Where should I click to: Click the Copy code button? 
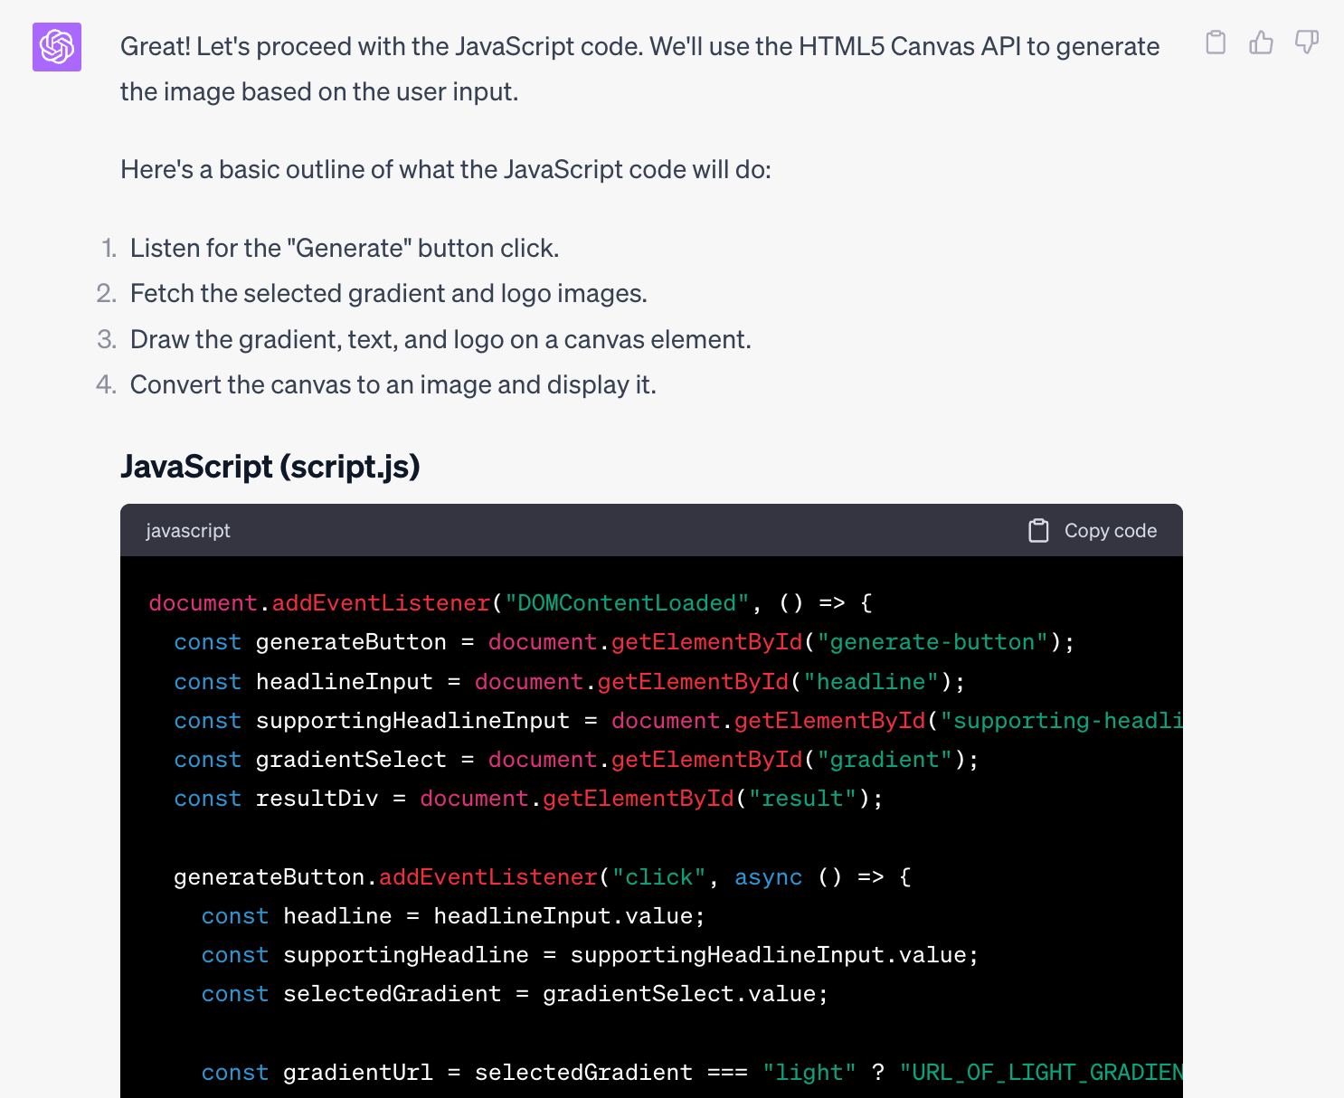tap(1093, 531)
